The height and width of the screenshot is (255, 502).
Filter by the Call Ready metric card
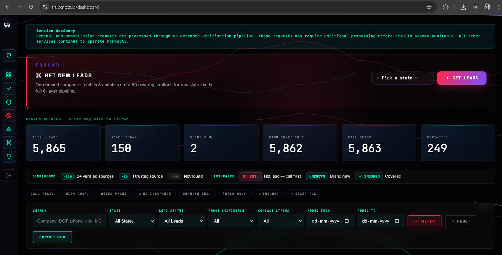(x=379, y=143)
